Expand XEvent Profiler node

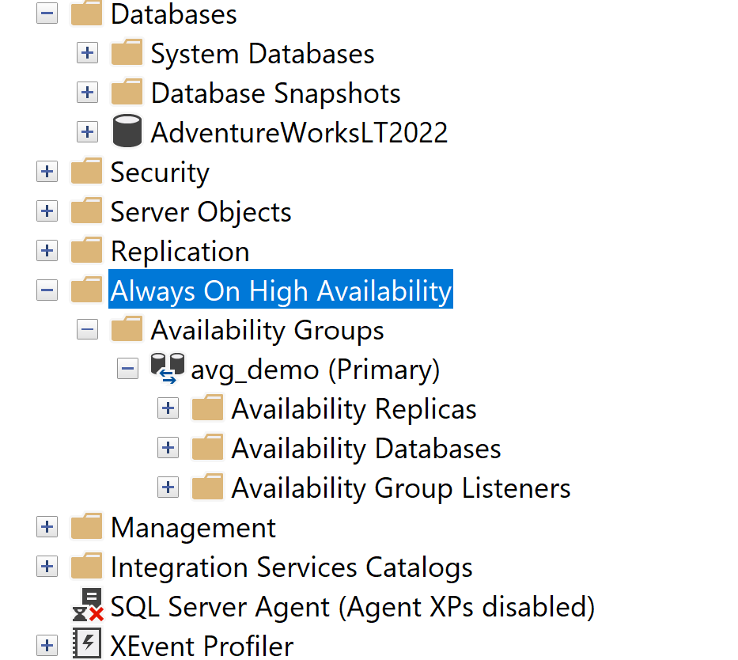(x=47, y=646)
